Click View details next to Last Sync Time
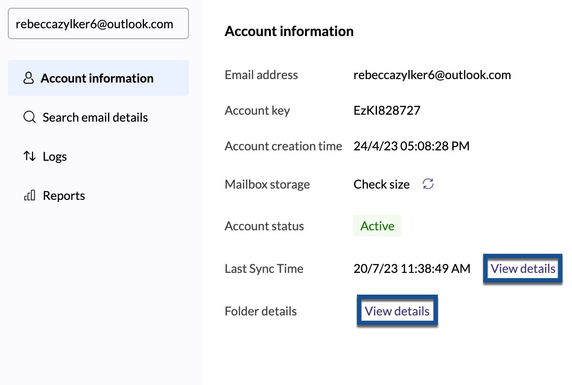The image size is (572, 385). point(523,269)
